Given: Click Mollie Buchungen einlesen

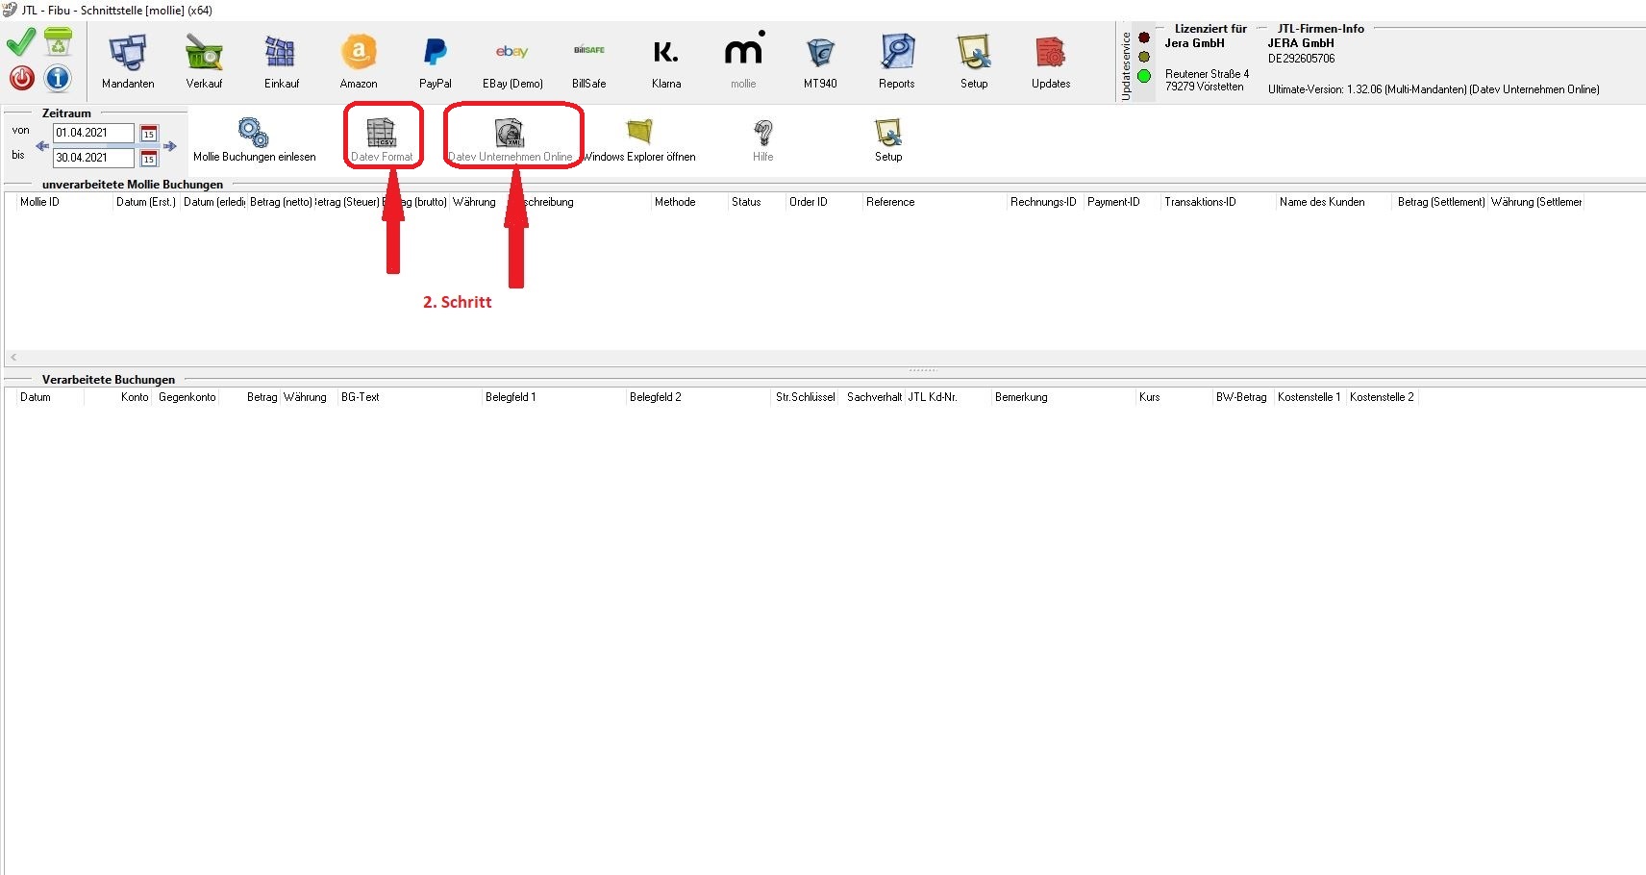Looking at the screenshot, I should (254, 139).
